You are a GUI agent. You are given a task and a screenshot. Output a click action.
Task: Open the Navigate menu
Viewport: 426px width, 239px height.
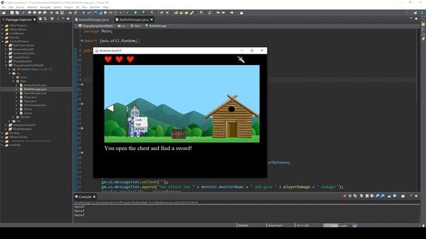coord(45,7)
